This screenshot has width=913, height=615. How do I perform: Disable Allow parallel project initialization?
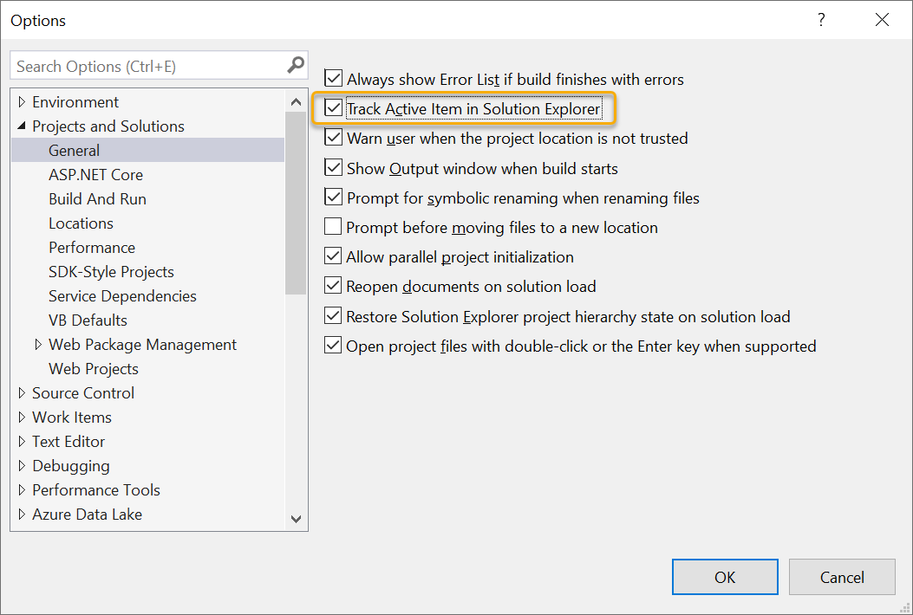click(333, 256)
